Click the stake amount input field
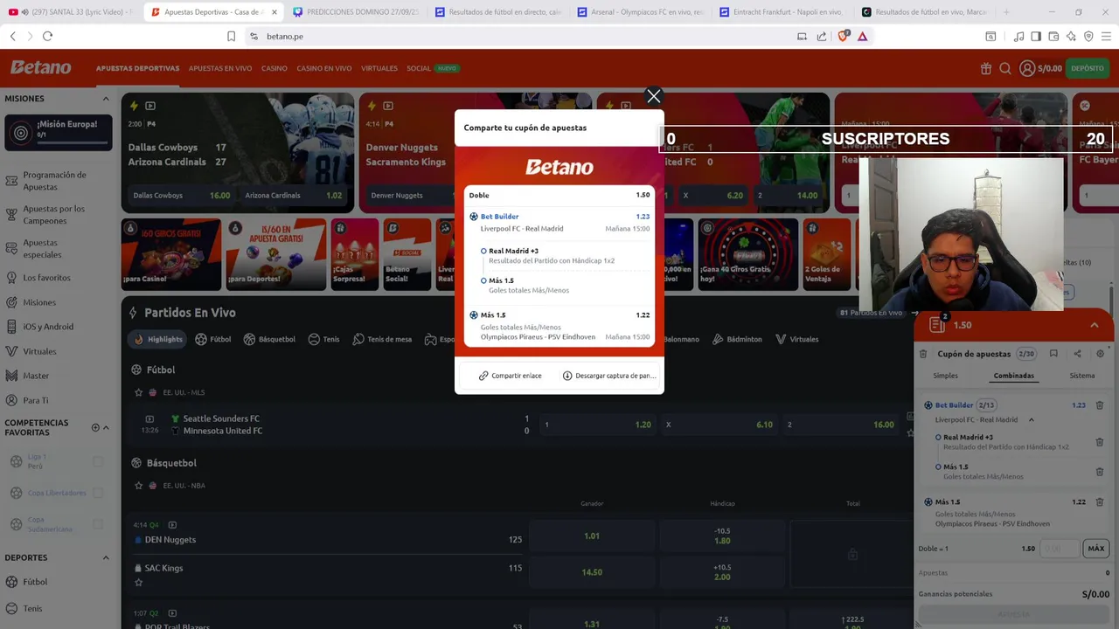This screenshot has height=629, width=1119. (1060, 549)
